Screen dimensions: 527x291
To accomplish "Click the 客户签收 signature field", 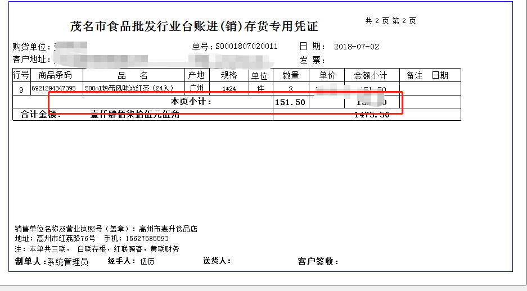I will click(x=318, y=261).
